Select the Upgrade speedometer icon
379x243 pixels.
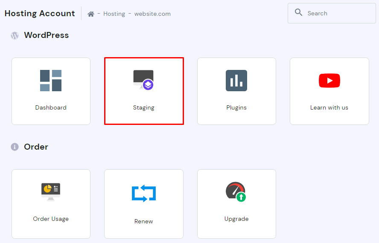(236, 192)
